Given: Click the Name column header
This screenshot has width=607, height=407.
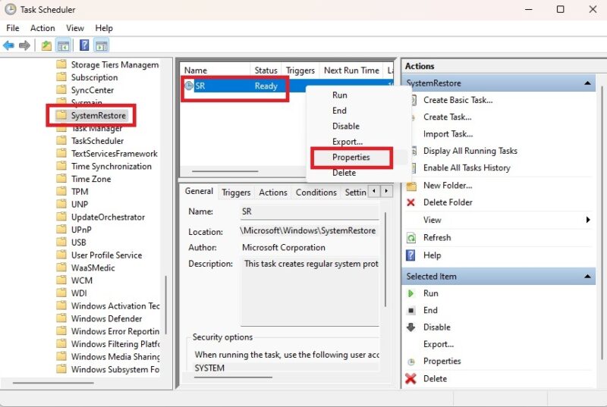Looking at the screenshot, I should (215, 70).
